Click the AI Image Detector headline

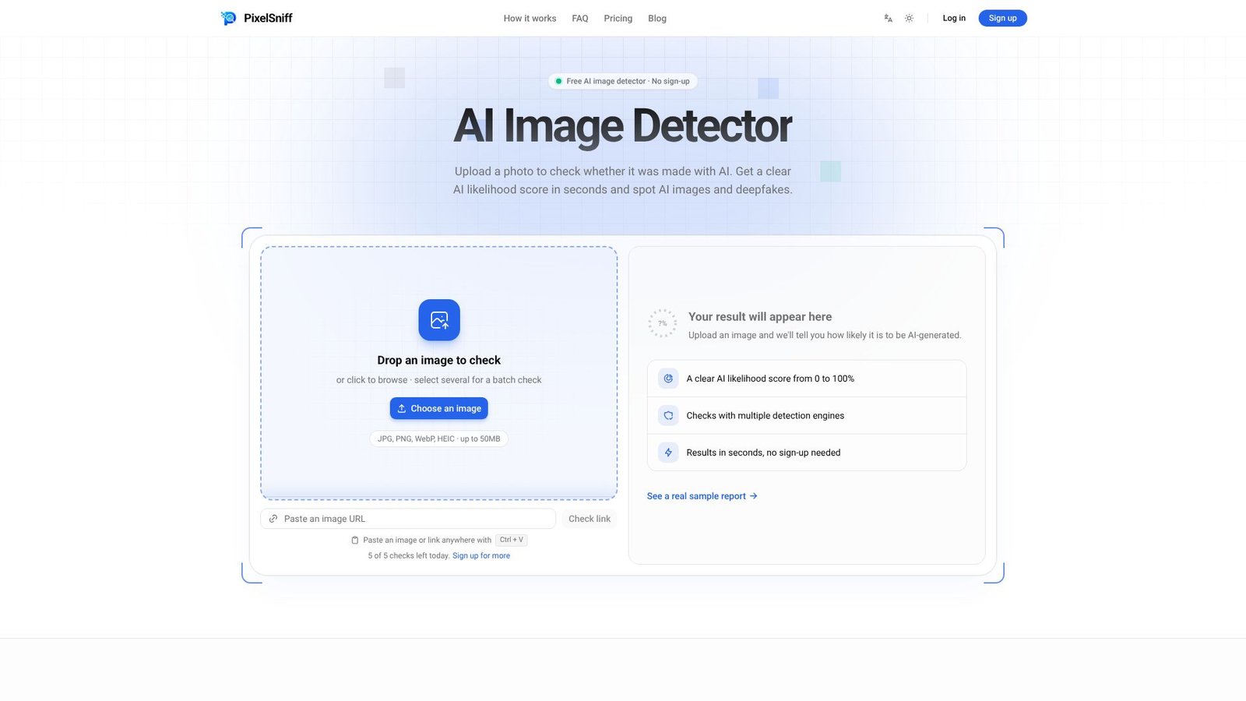click(623, 126)
